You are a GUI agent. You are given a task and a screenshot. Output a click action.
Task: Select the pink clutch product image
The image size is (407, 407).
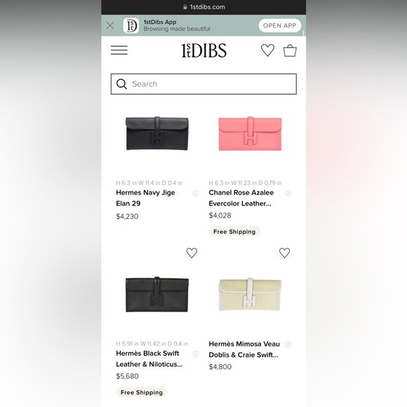250,133
